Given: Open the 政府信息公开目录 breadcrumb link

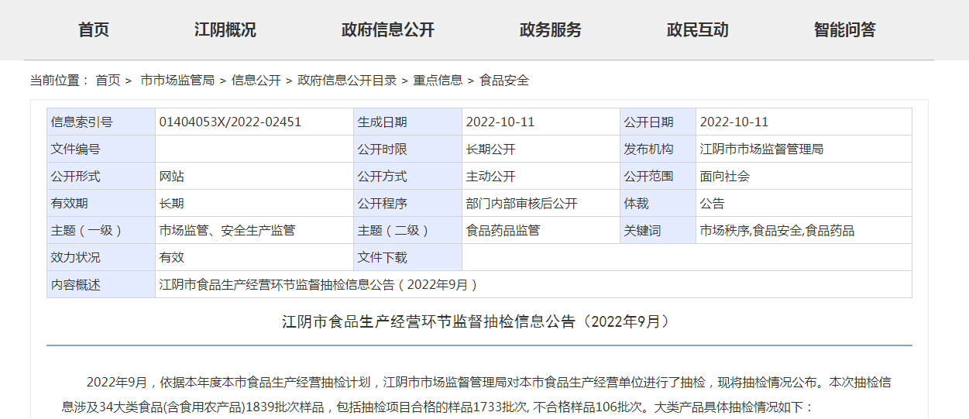Looking at the screenshot, I should coord(347,80).
